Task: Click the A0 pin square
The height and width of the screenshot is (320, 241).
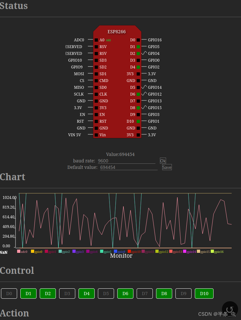Action: pos(96,40)
